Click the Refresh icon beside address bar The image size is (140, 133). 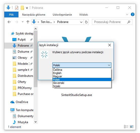click(x=86, y=22)
